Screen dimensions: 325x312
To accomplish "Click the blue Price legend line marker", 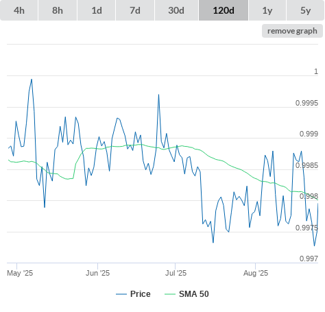I will point(121,294).
